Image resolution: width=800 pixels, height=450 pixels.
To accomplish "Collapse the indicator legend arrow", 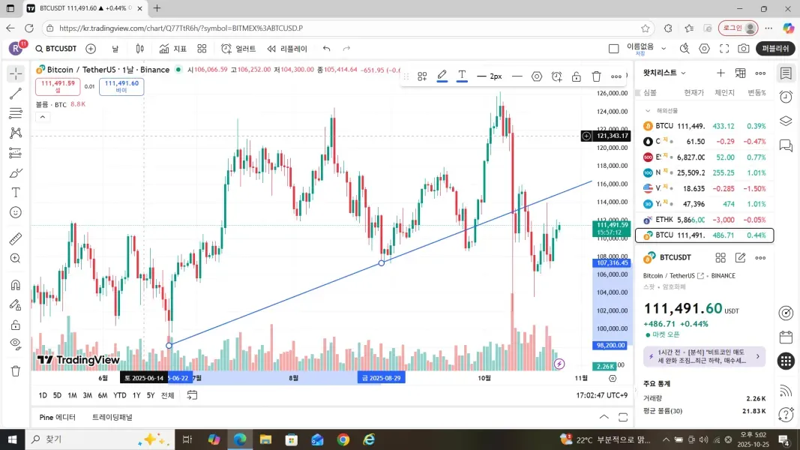I will click(43, 117).
